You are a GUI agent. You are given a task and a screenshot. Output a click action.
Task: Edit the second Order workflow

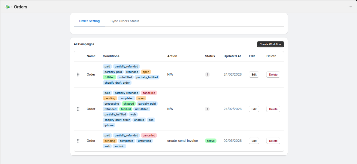(x=254, y=109)
